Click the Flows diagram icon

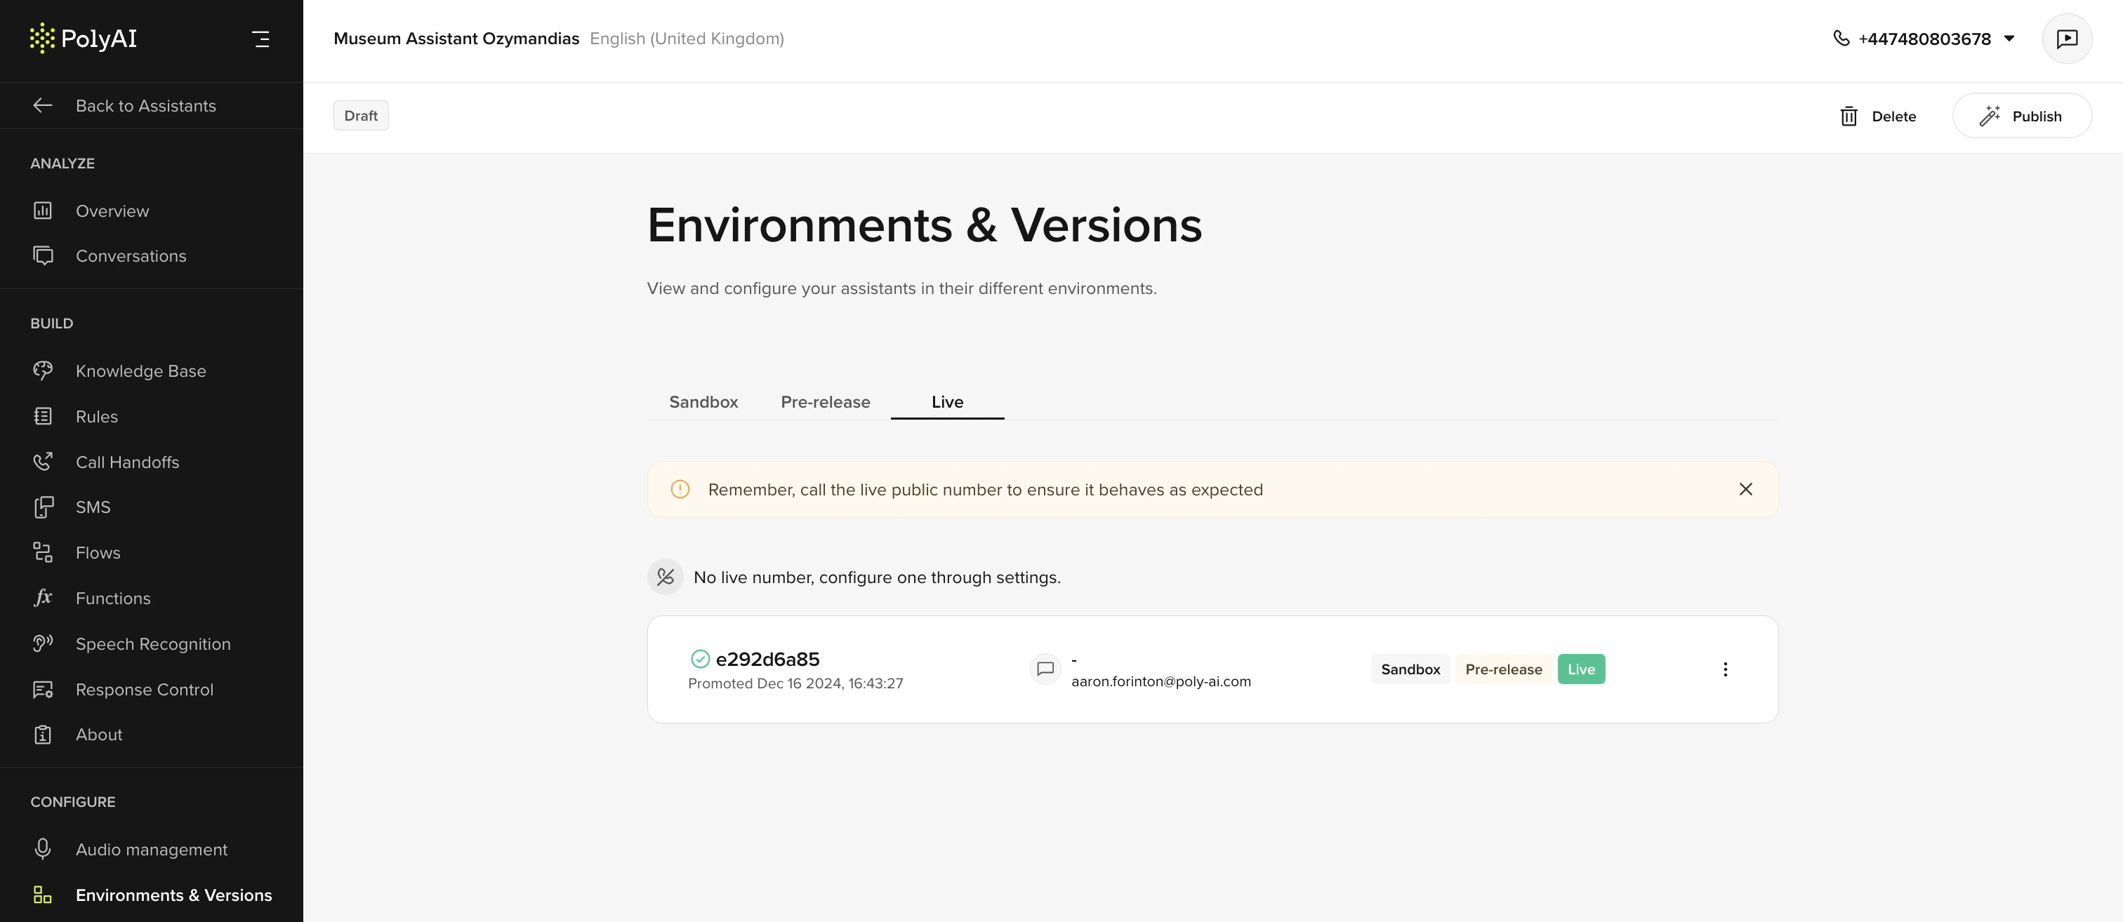[x=43, y=552]
